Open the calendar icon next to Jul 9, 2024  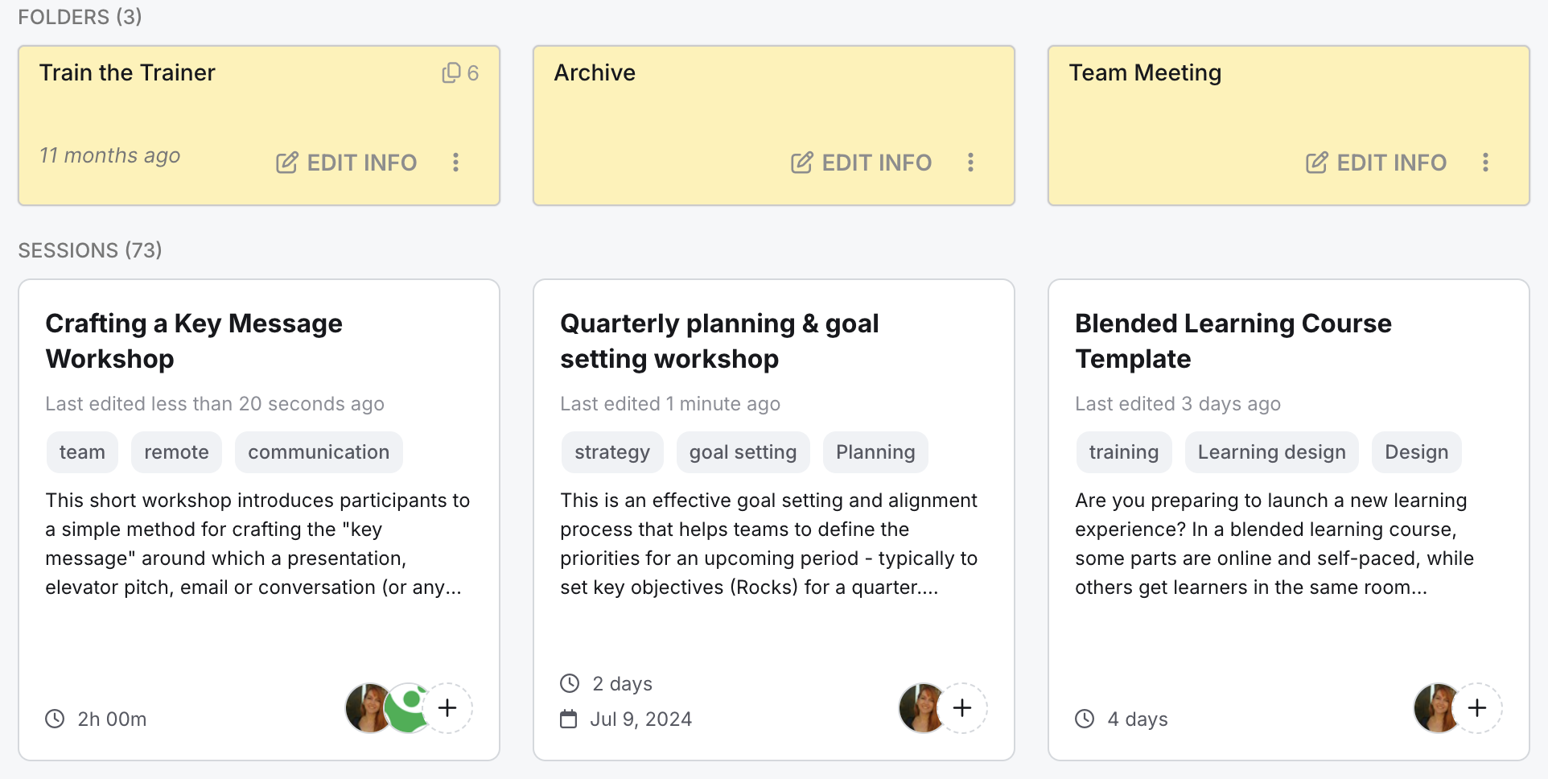click(x=570, y=719)
